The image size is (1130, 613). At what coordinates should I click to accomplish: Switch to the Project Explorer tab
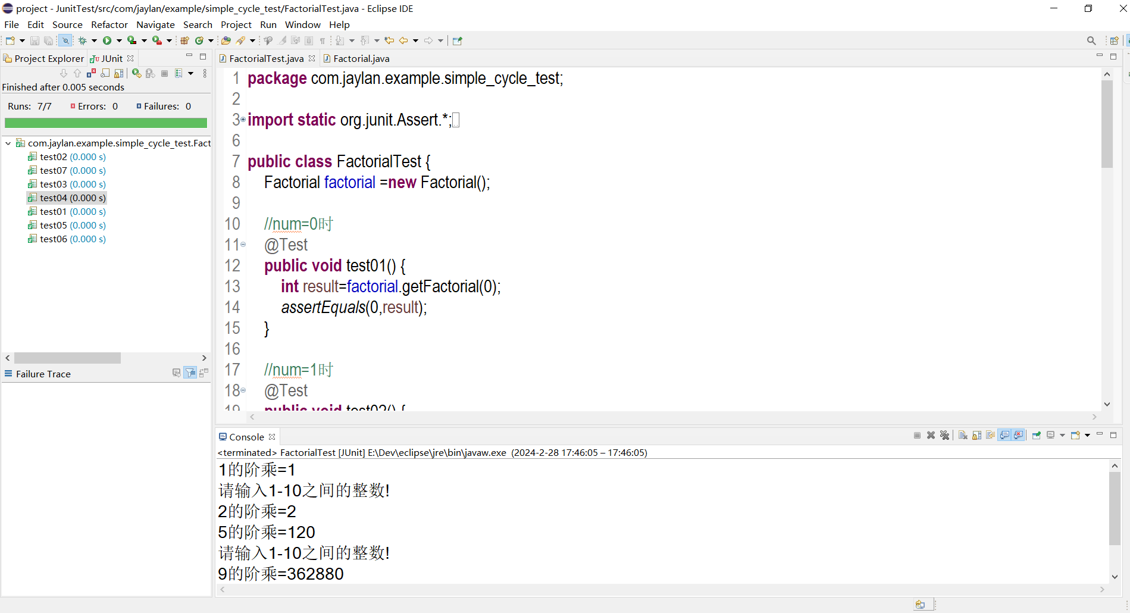coord(44,58)
